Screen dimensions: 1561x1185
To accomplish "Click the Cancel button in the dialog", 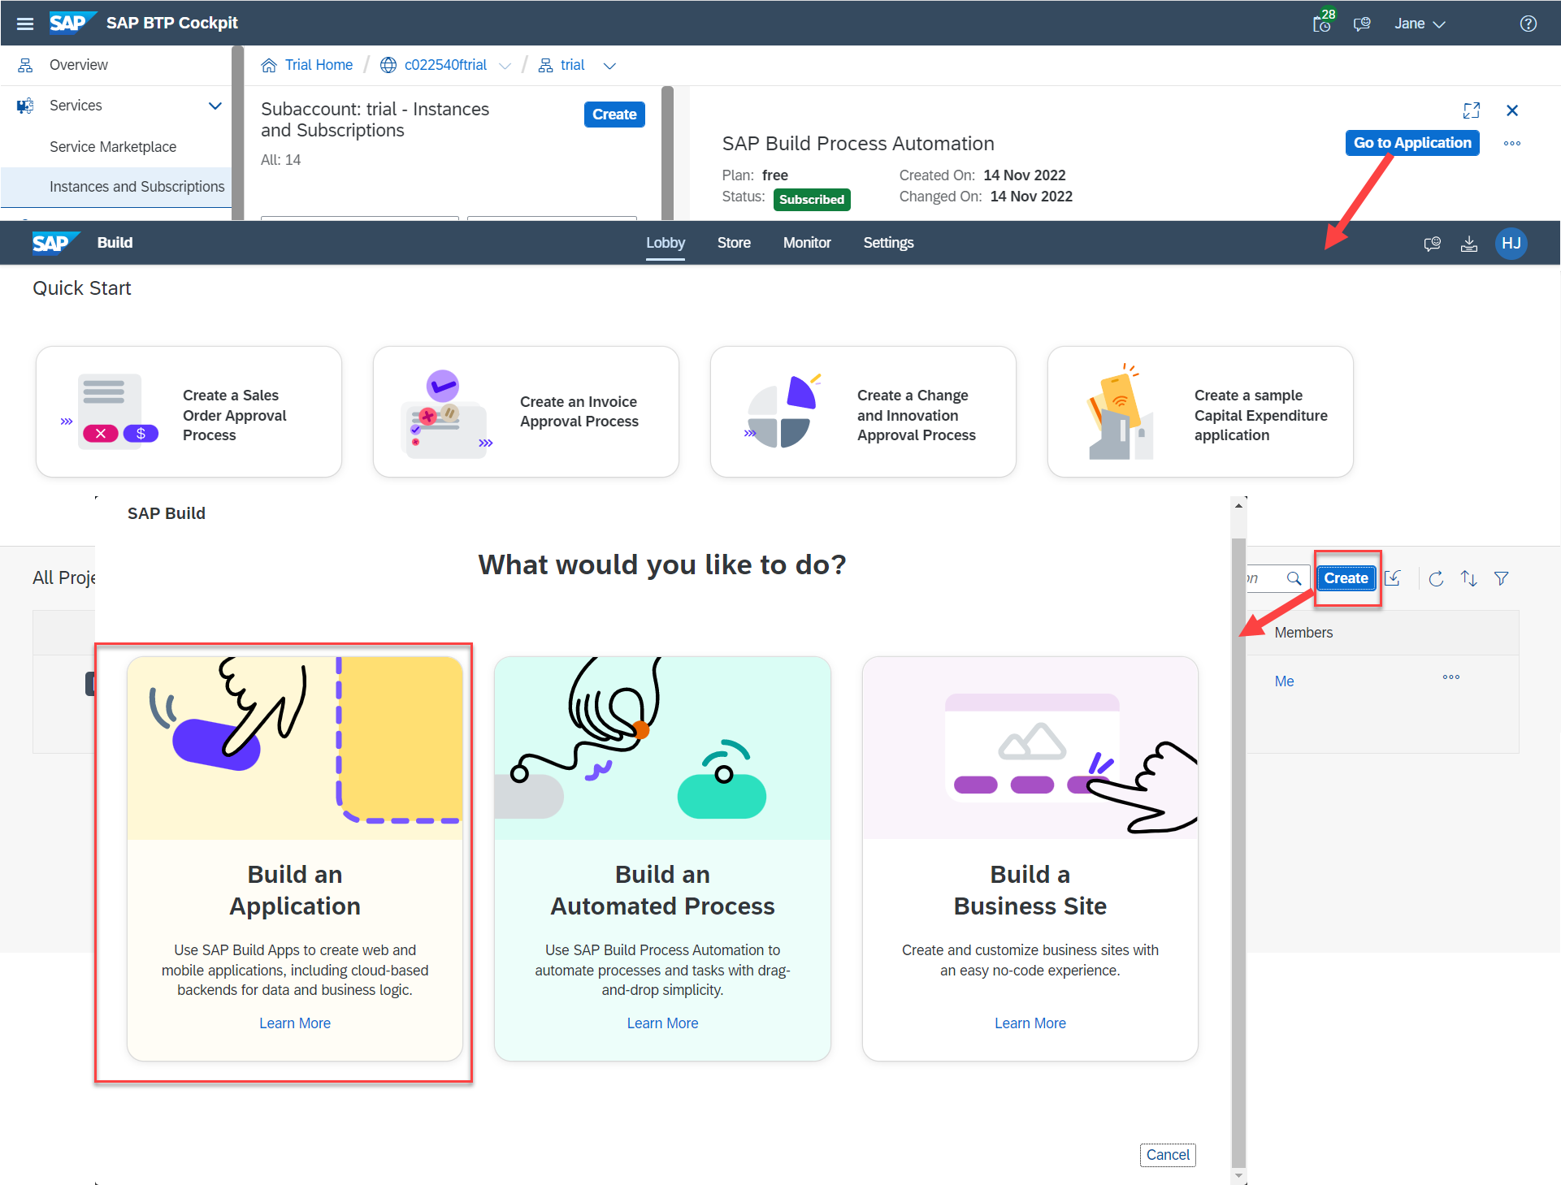I will (x=1168, y=1155).
